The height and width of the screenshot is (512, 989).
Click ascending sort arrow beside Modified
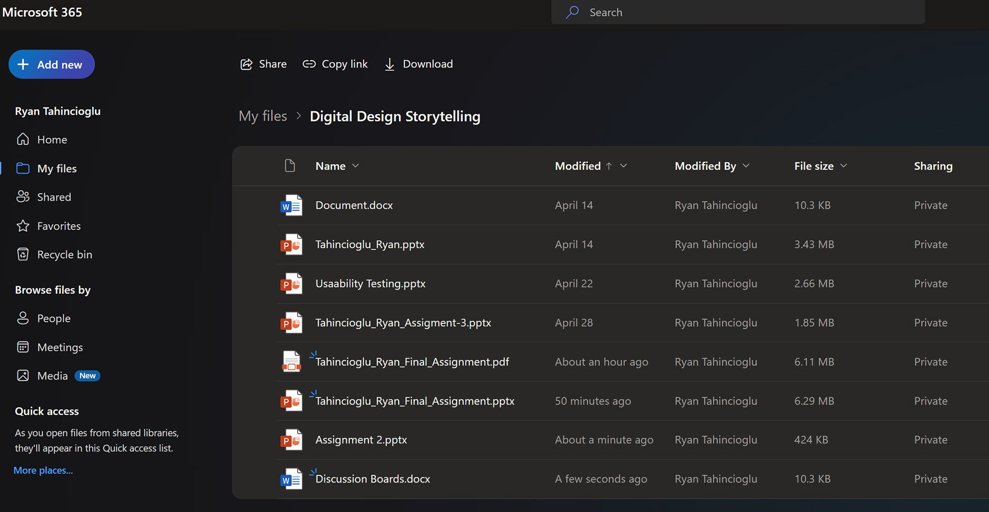point(609,166)
